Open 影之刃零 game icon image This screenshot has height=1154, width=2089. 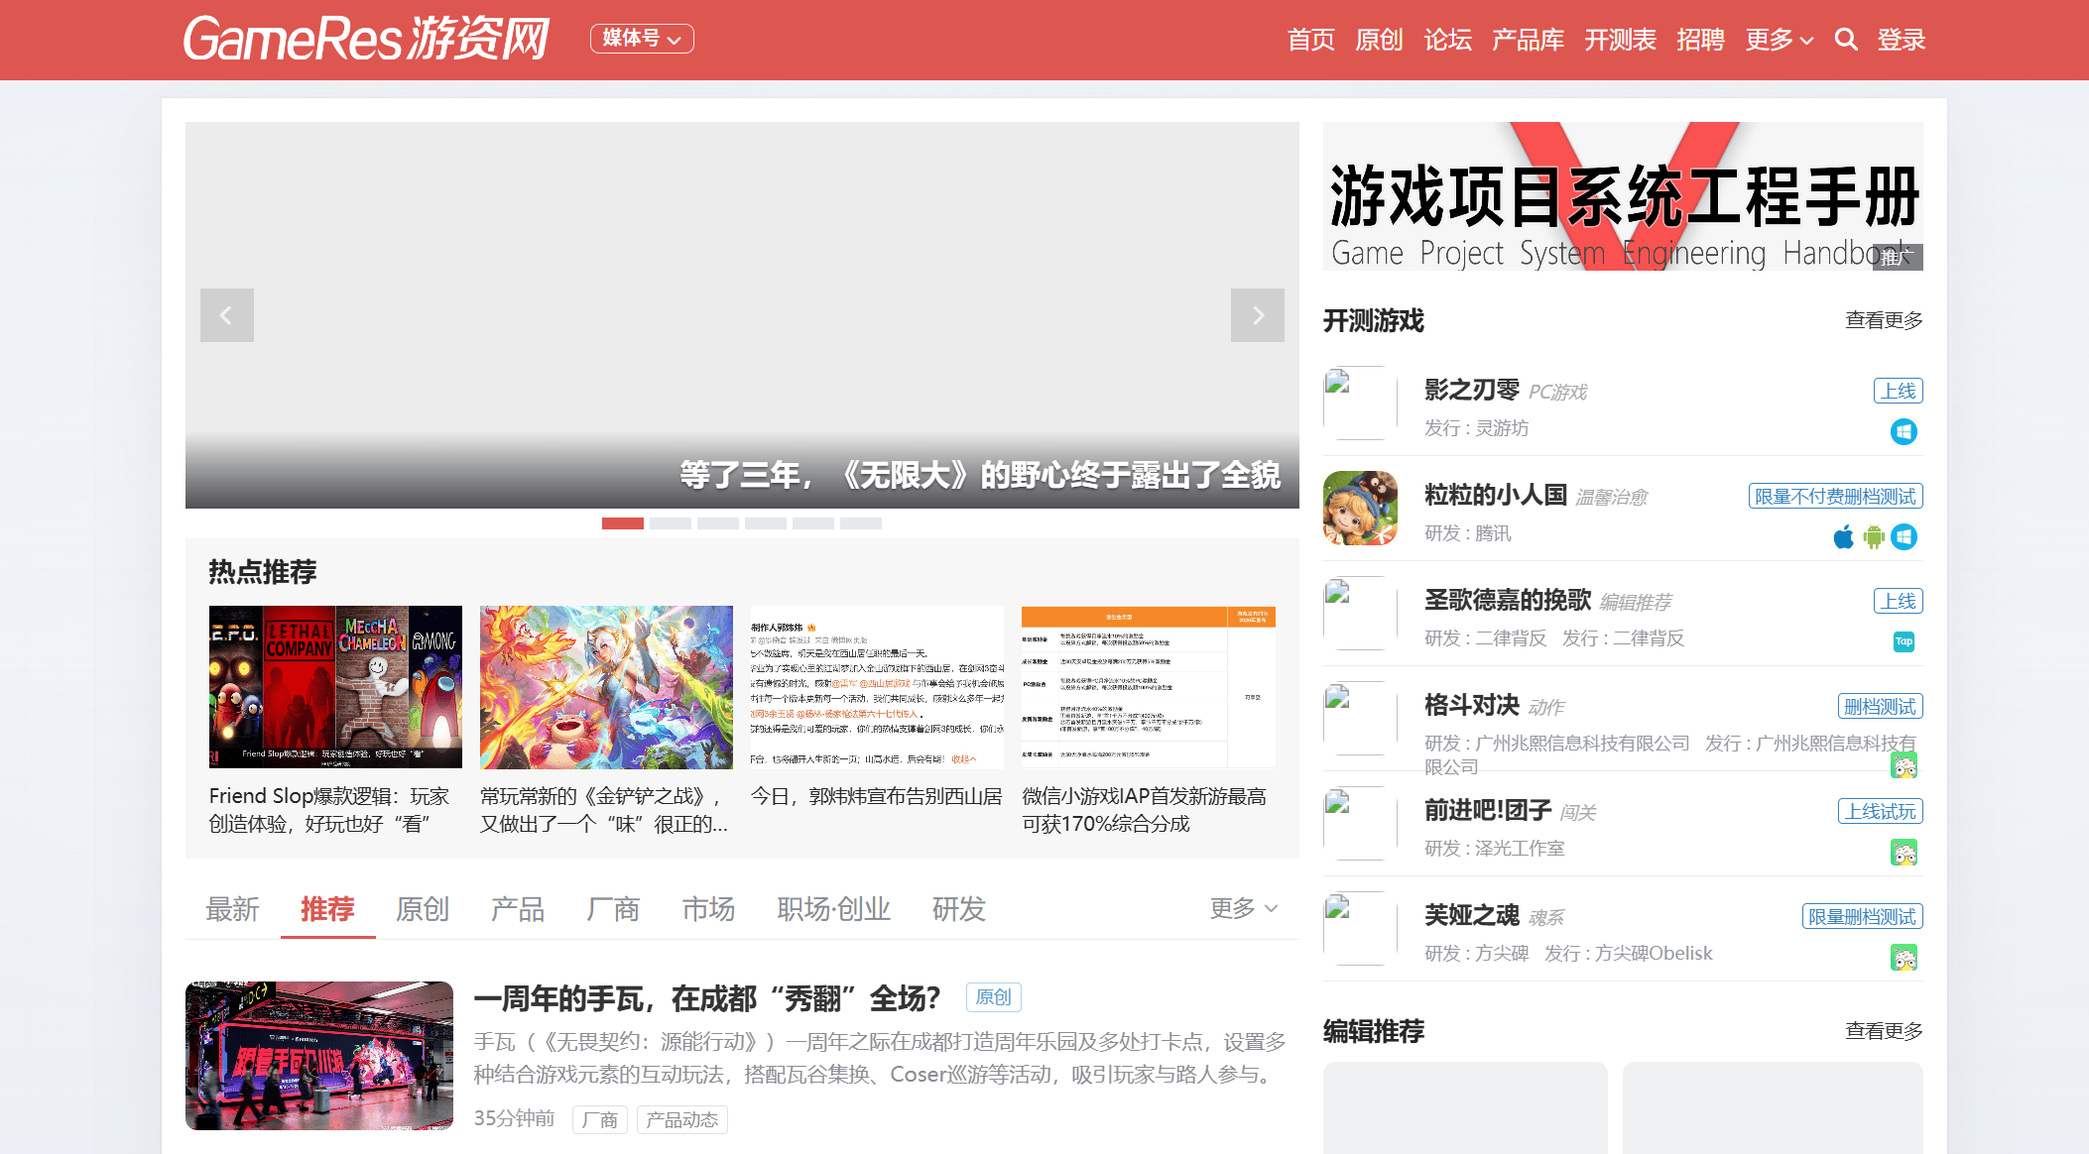(x=1360, y=403)
